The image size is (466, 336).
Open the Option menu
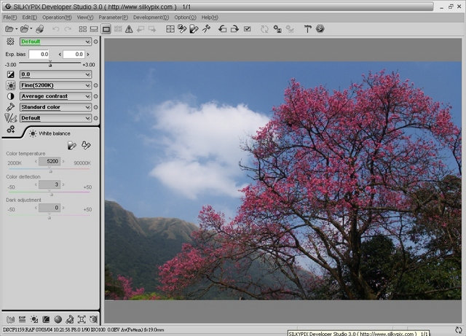click(185, 17)
